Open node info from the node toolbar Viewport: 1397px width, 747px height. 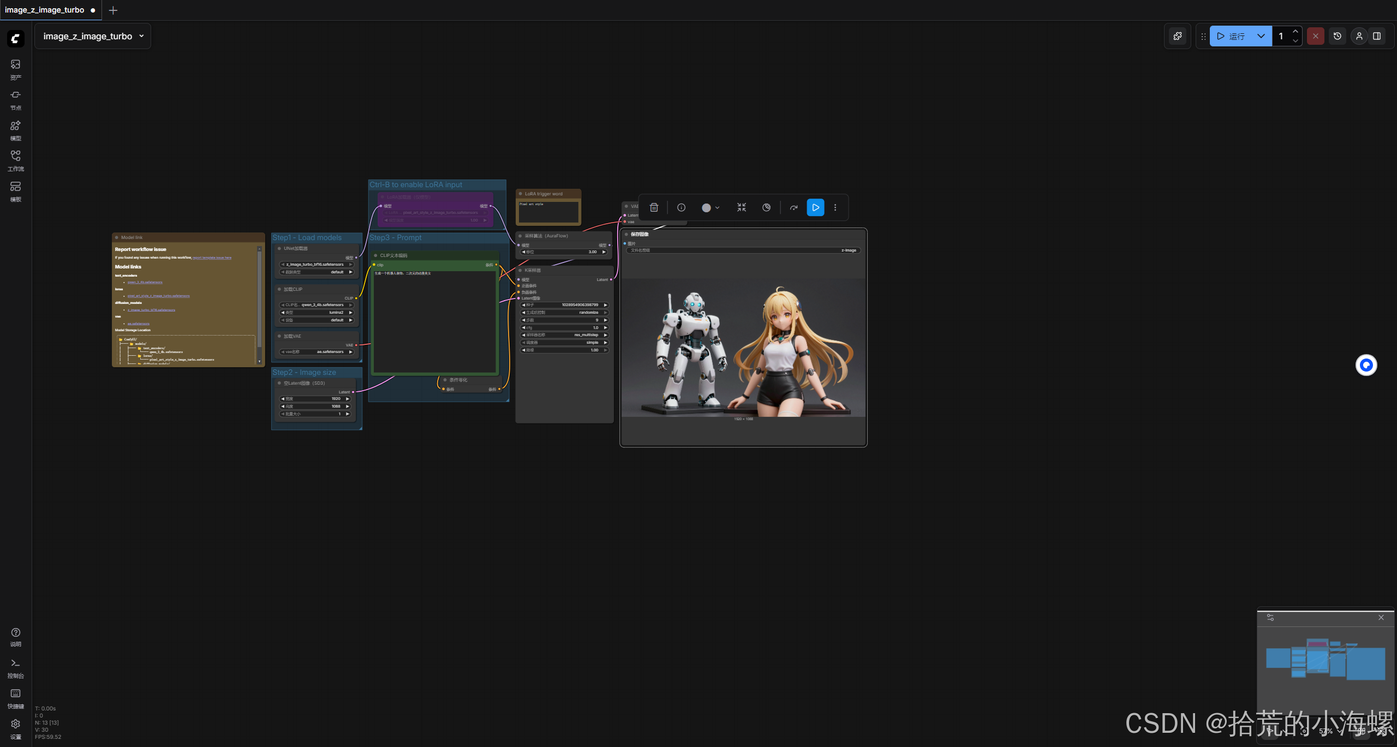pyautogui.click(x=681, y=207)
